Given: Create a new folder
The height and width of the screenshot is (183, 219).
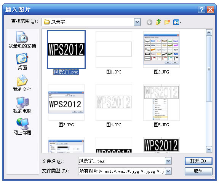Looking at the screenshot, I should [167, 22].
